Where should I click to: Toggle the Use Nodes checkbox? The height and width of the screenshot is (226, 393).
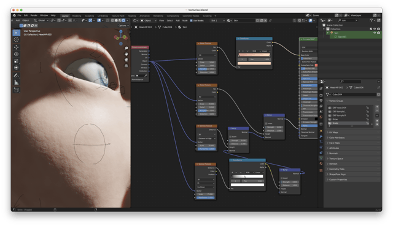pos(191,20)
